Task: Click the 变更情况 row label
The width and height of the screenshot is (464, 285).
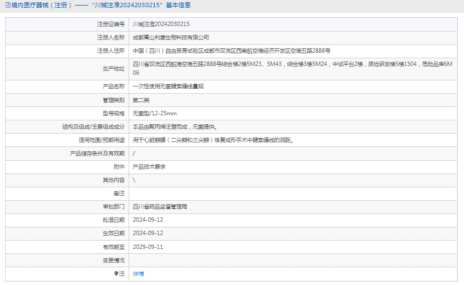Action: pos(113,260)
